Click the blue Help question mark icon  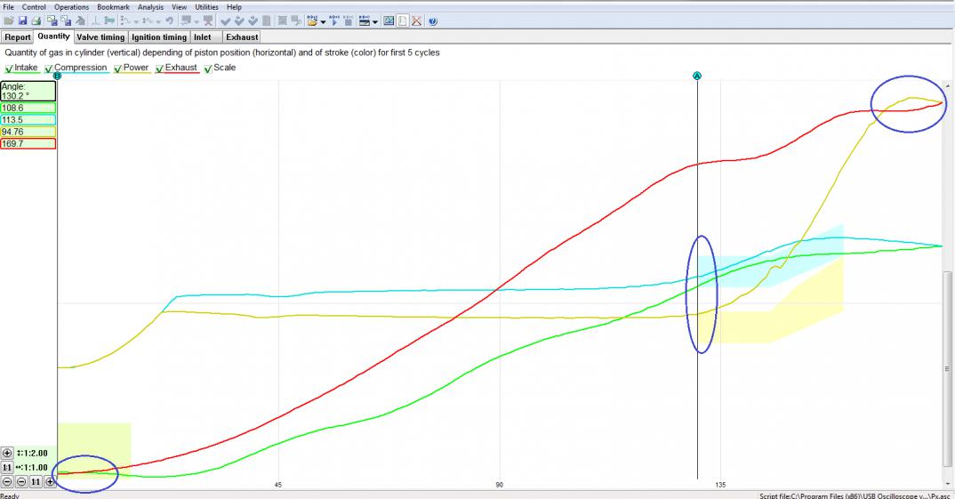pos(432,20)
